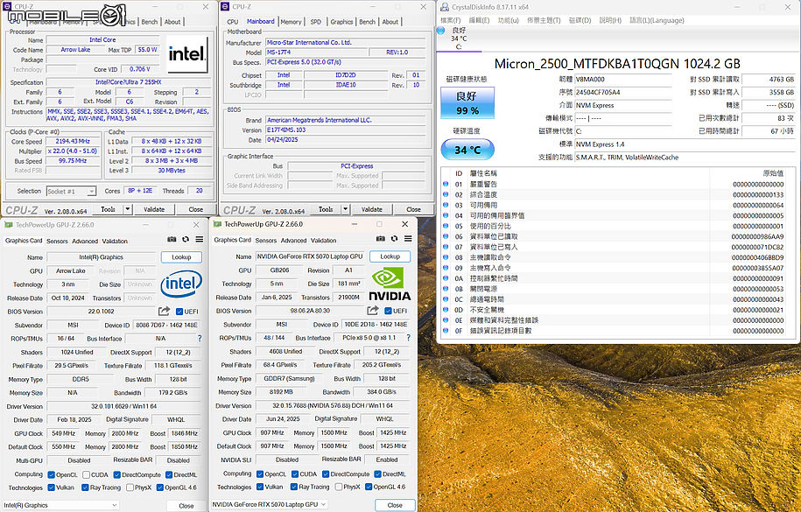Switch to the SPD tab in CPU-Z Mainboard window
The height and width of the screenshot is (512, 801).
pyautogui.click(x=316, y=22)
